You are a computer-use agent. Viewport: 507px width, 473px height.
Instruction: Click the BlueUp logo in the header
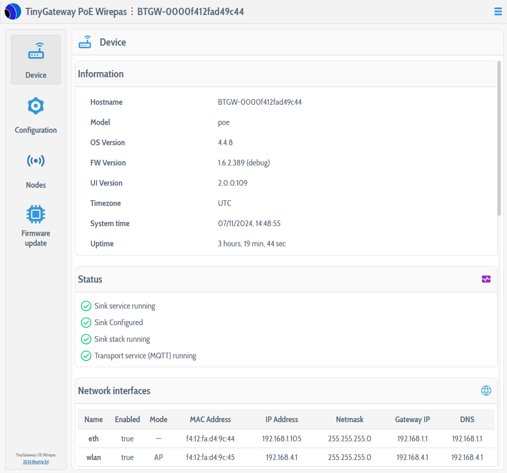point(13,11)
